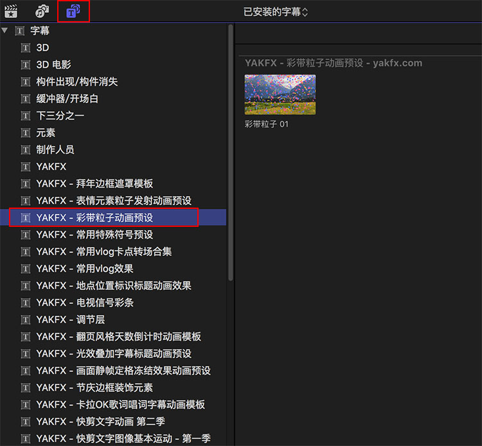Screen dimensions: 482x446
Task: Click the T icon beside YAKFX - 电视信号彩条
Action: (x=26, y=303)
